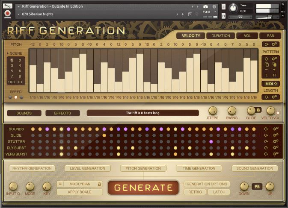Randomize the SOUNDS row with gears icon

(x=276, y=129)
